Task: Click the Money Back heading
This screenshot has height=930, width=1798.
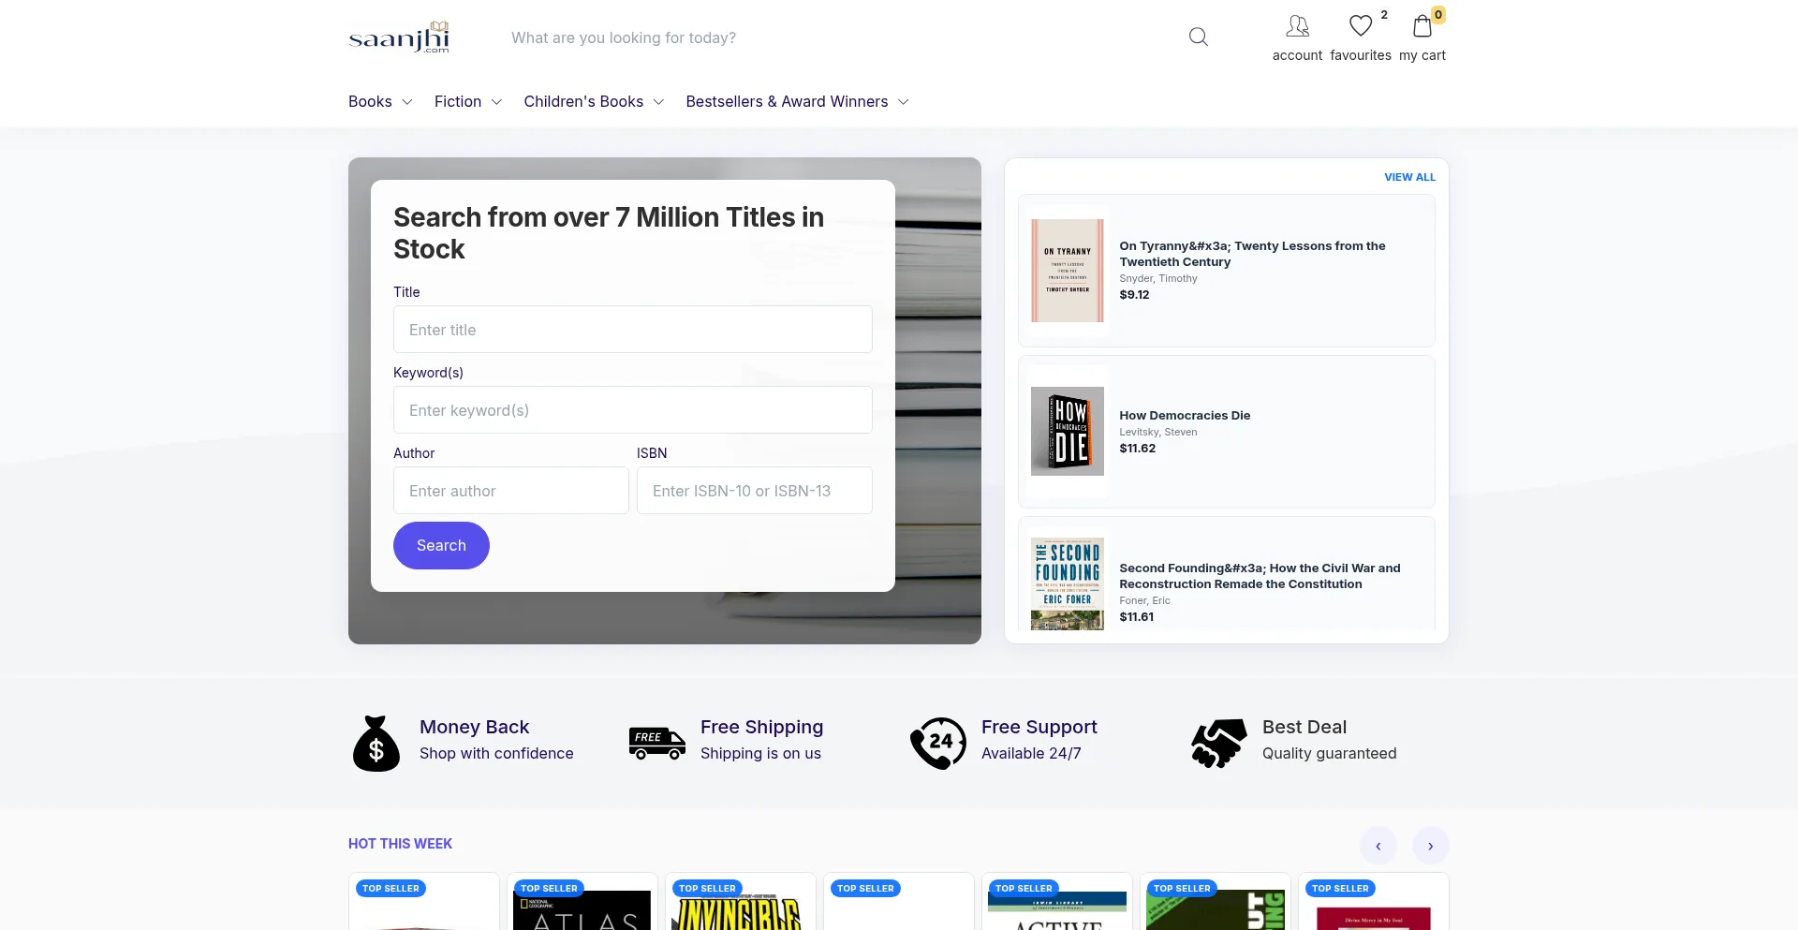Action: (474, 727)
